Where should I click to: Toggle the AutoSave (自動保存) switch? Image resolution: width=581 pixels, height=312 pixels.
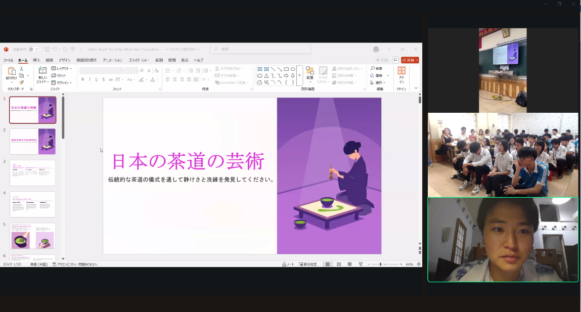point(34,50)
